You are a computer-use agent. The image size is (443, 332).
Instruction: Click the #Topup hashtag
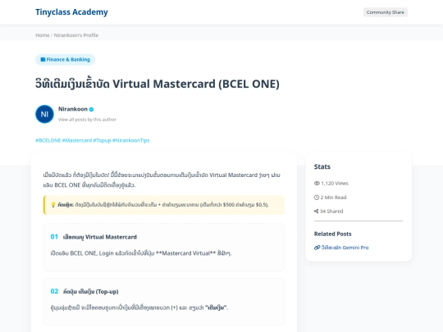[102, 140]
